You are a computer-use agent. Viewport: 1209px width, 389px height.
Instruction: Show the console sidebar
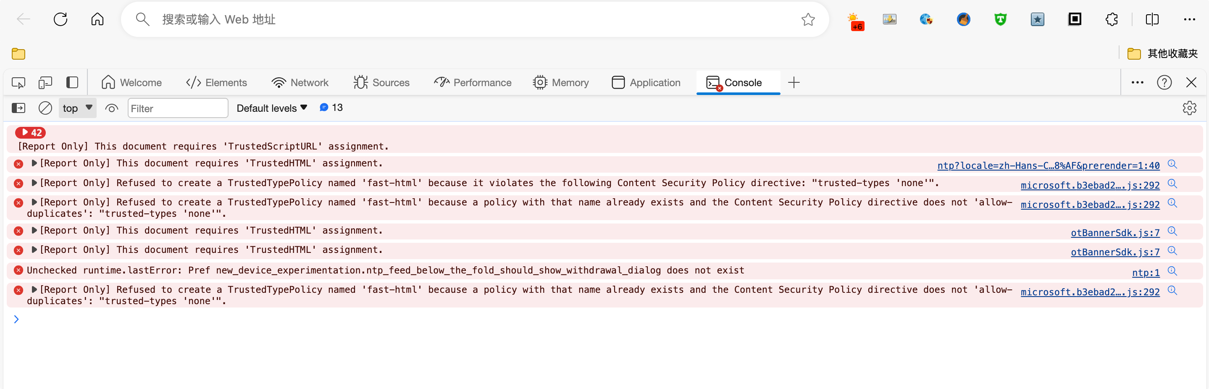(18, 108)
